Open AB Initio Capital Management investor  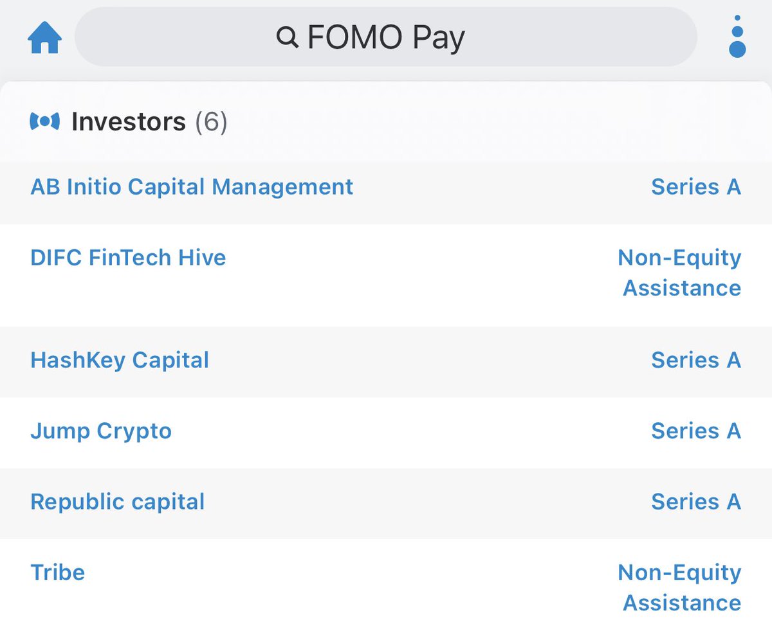pyautogui.click(x=192, y=187)
